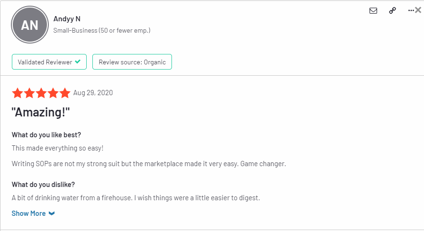The width and height of the screenshot is (424, 231).
Task: Click the green checkmark in Validated Reviewer
Action: pos(78,62)
